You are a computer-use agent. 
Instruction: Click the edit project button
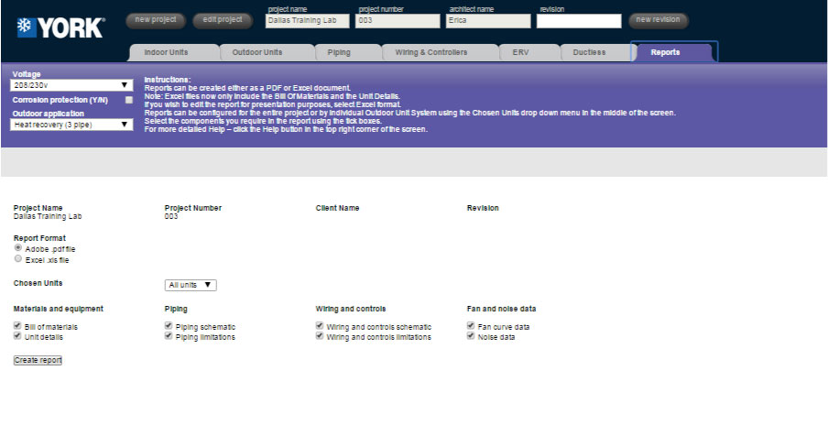[x=223, y=19]
